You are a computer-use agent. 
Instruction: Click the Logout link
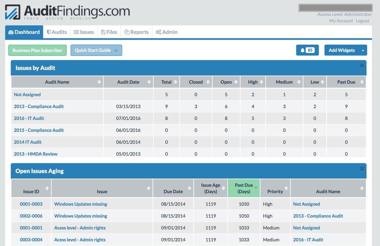pyautogui.click(x=362, y=21)
